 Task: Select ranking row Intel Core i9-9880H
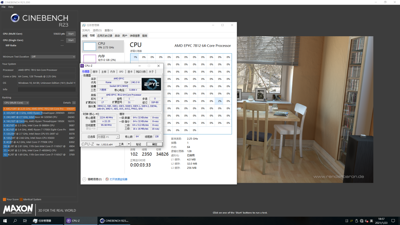click(x=39, y=125)
